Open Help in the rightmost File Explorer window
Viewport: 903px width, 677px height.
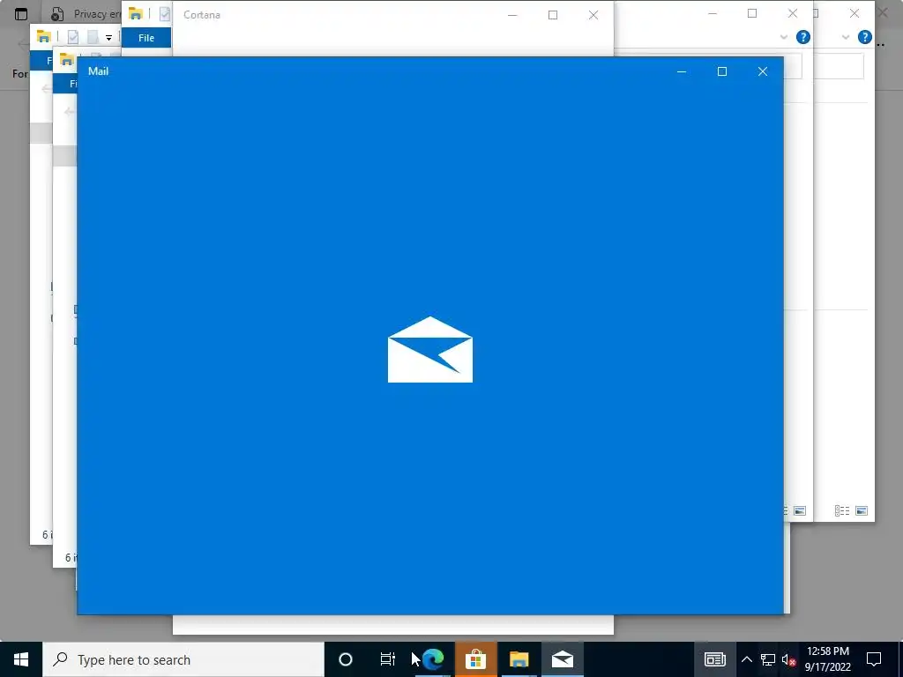coord(864,37)
